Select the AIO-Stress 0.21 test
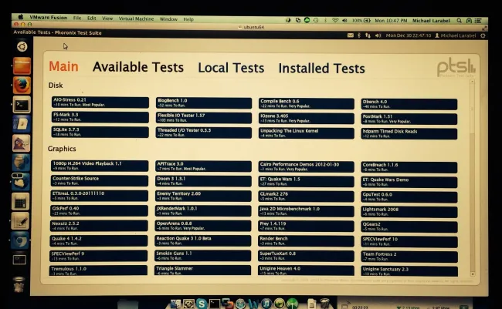Image resolution: width=502 pixels, height=309 pixels. point(100,102)
